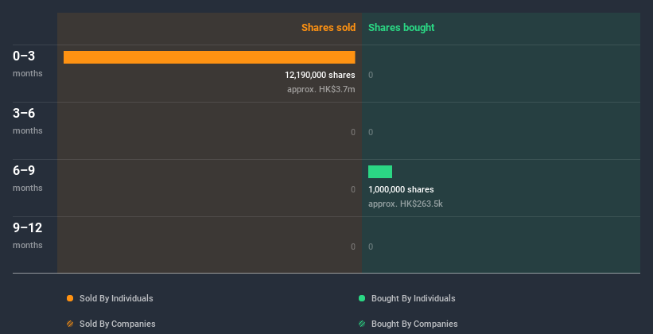The width and height of the screenshot is (653, 334).
Task: Select the Sold By Individuals legend label
Action: (116, 298)
